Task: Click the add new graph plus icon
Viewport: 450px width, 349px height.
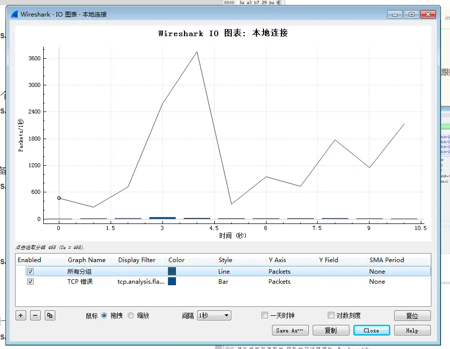Action: tap(21, 315)
